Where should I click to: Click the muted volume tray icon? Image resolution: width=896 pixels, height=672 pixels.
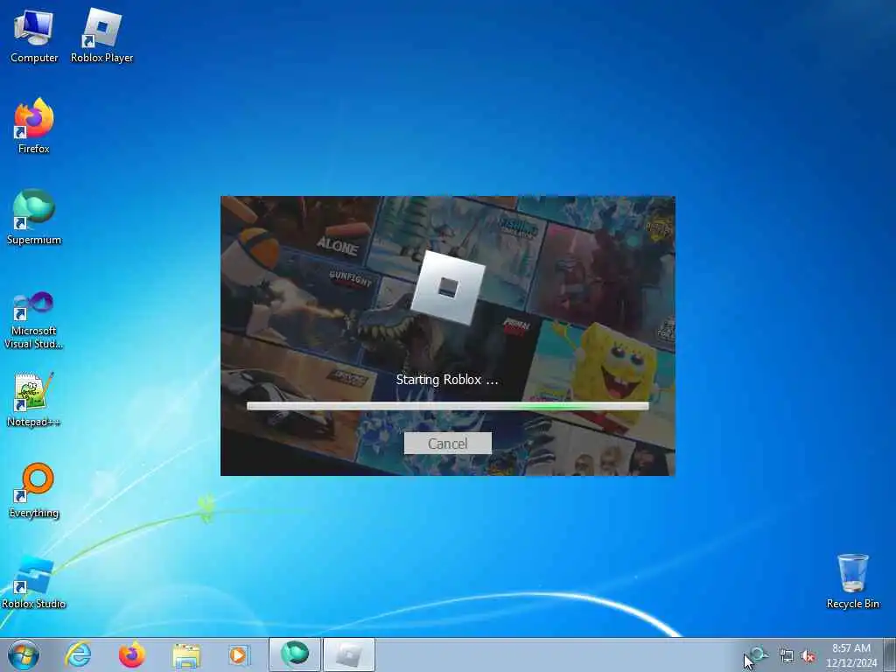(808, 656)
